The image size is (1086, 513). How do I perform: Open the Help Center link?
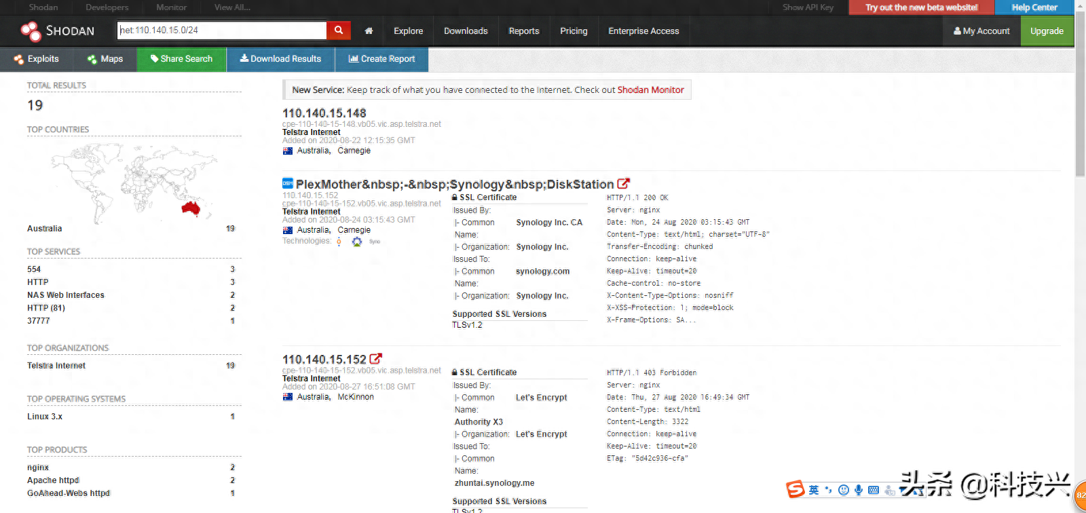1034,7
